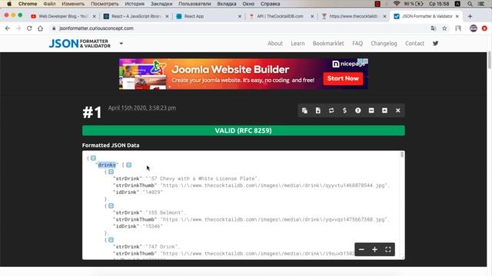Collapse the 747 Drink object
Image resolution: width=492 pixels, height=276 pixels.
(111, 240)
